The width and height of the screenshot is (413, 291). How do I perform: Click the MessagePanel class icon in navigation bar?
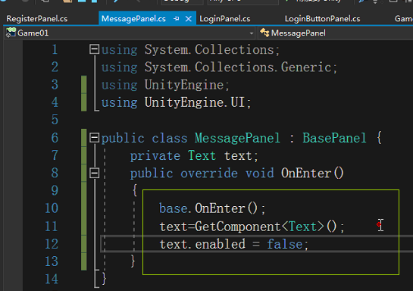pyautogui.click(x=264, y=33)
